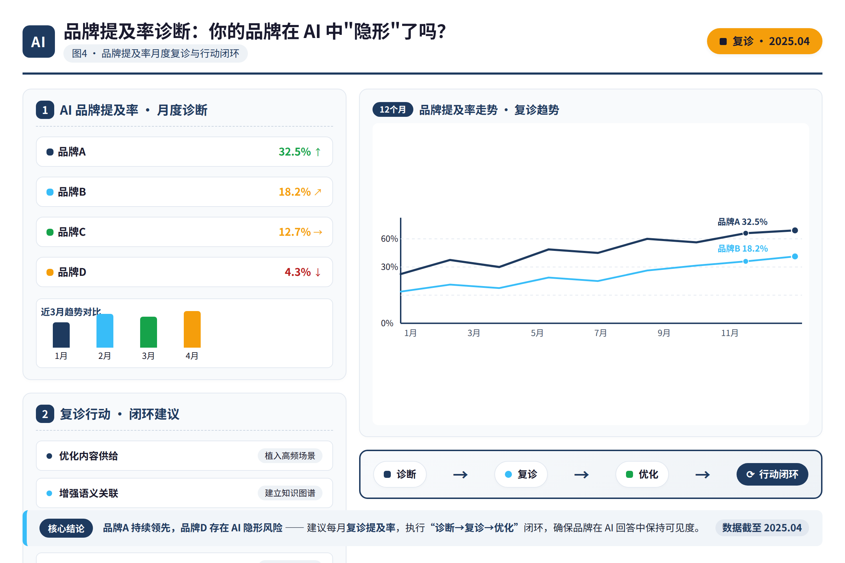
Task: Click the up arrow icon next to 32.5%
Action: pos(318,152)
